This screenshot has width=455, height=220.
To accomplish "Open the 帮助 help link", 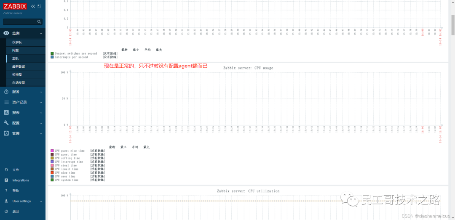I will [16, 191].
